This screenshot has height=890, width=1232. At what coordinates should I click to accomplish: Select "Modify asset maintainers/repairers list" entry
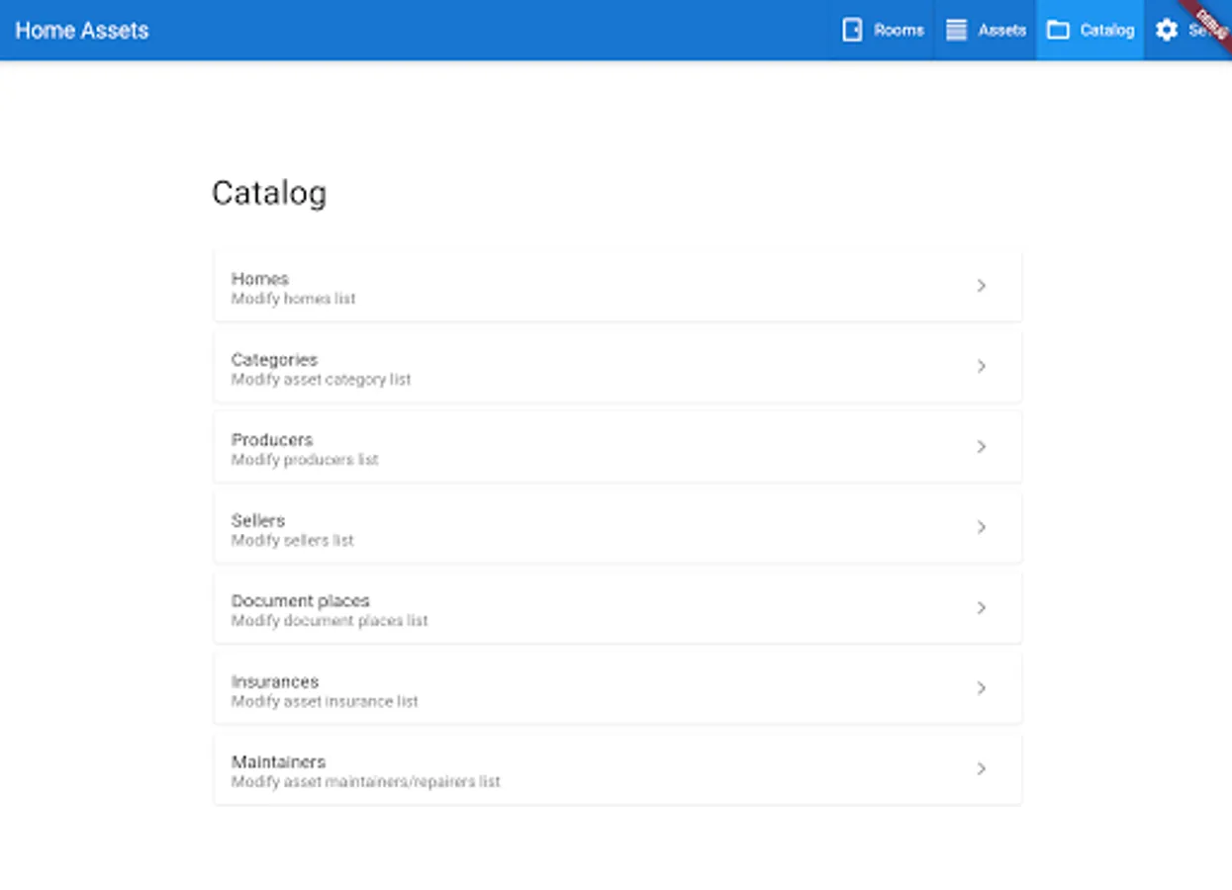click(365, 781)
